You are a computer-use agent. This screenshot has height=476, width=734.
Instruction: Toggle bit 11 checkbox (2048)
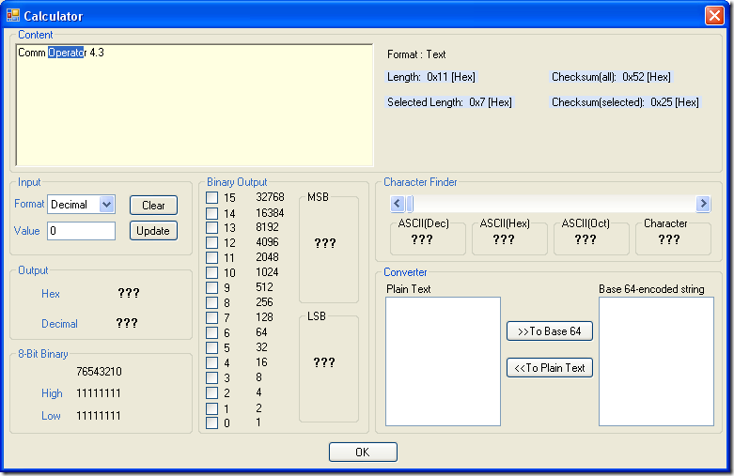pyautogui.click(x=212, y=257)
